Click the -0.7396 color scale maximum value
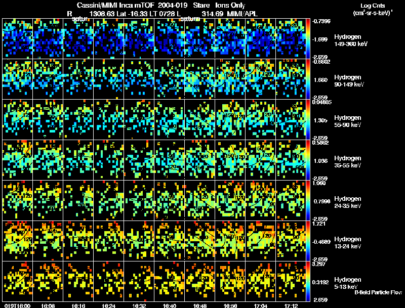 point(321,21)
